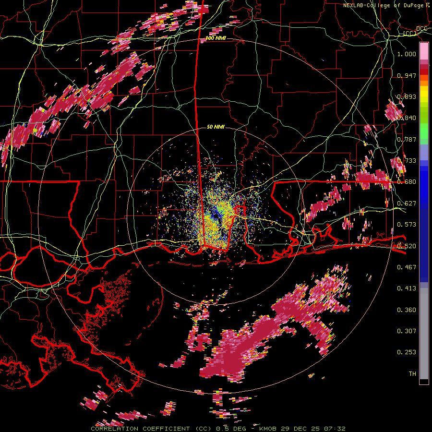Click the 0.360 color scale value
432x432 pixels.
coord(407,310)
